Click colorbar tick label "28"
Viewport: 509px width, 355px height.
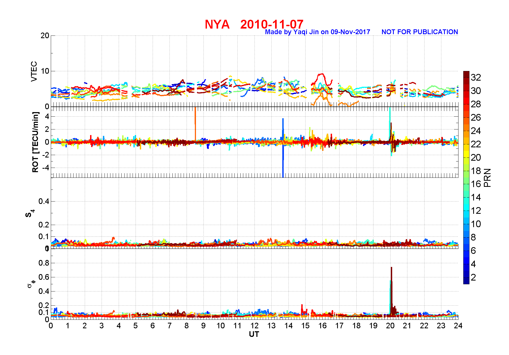(x=476, y=104)
